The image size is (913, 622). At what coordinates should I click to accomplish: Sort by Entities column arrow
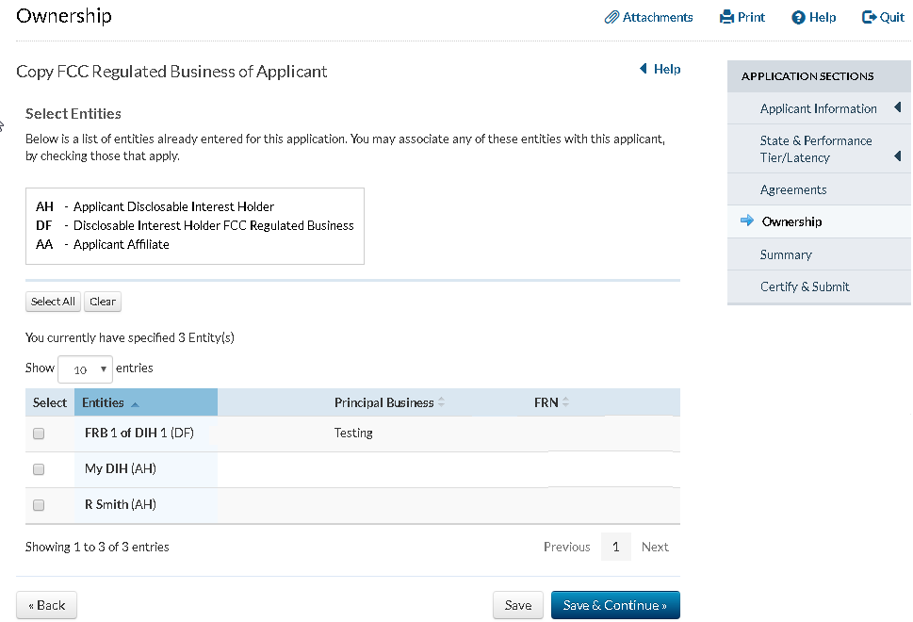pos(135,403)
